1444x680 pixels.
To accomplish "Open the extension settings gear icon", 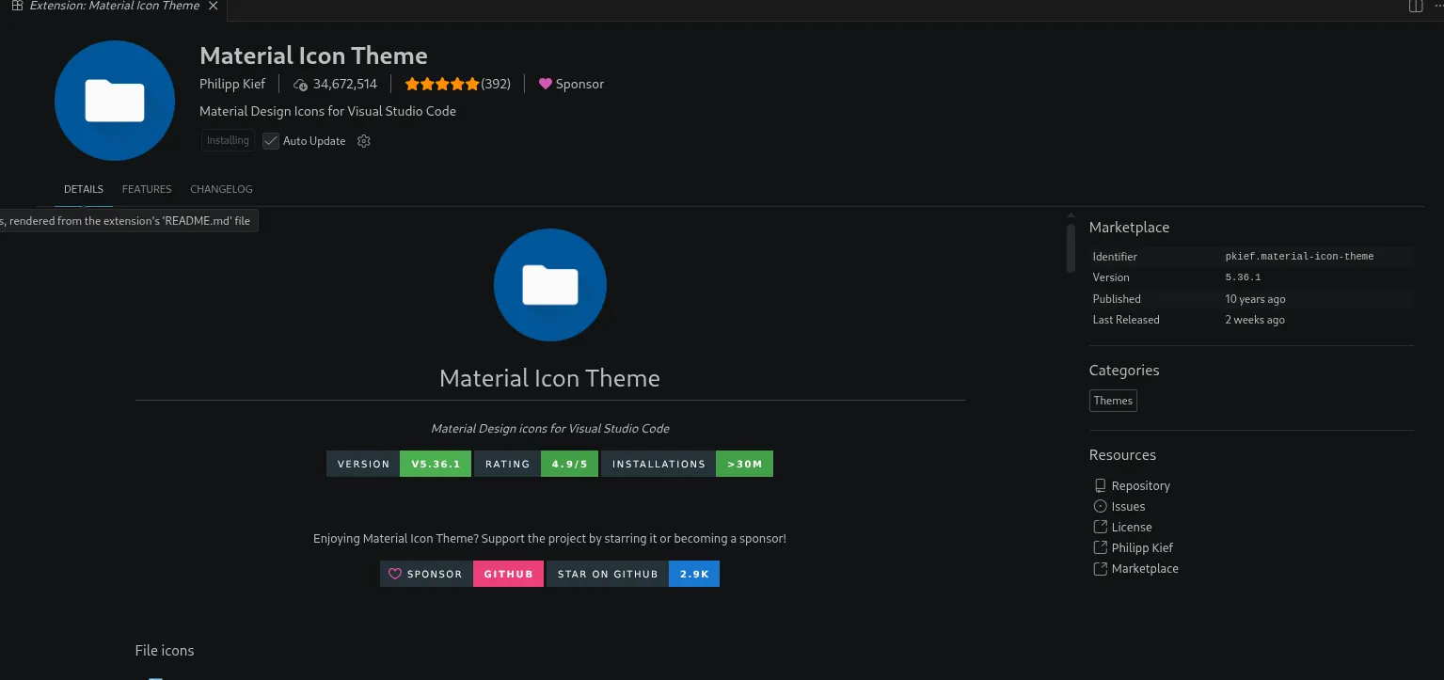I will pyautogui.click(x=364, y=141).
